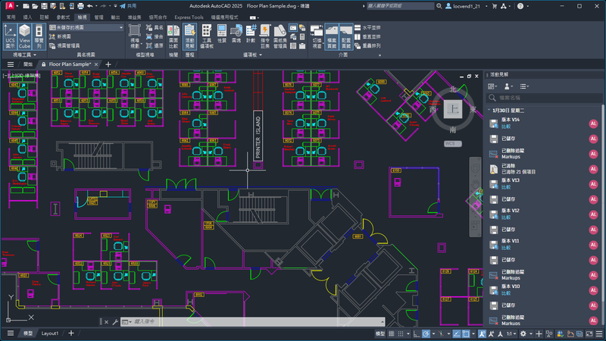The width and height of the screenshot is (606, 341).
Task: Switch to the 插入 ribbon tab
Action: [x=27, y=17]
